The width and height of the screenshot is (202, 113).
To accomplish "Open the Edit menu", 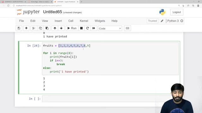I will pyautogui.click(x=33, y=21).
